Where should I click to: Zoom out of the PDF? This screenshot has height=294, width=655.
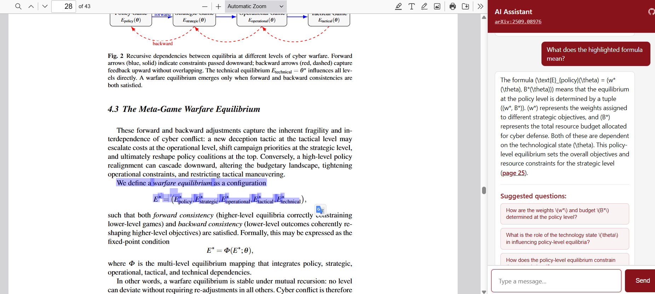coord(205,6)
